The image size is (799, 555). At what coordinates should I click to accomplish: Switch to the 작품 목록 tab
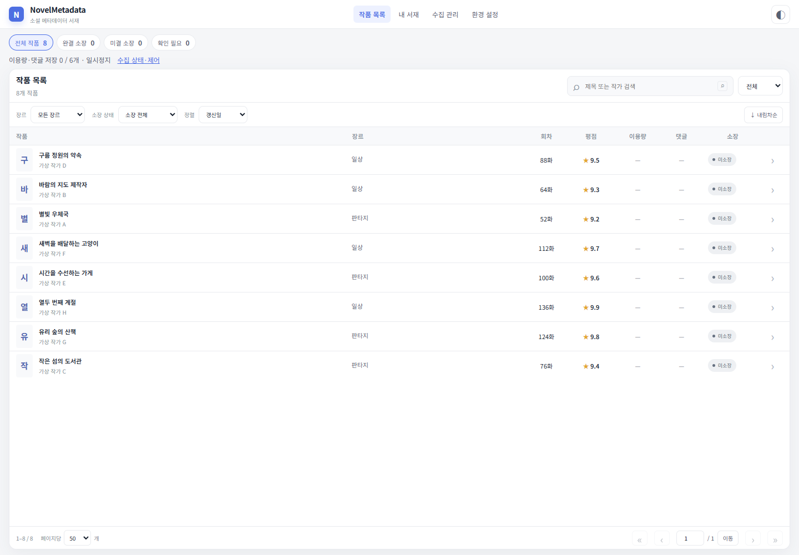(372, 14)
